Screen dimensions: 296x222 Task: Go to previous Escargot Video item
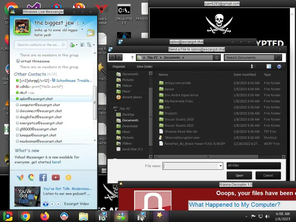point(52,204)
